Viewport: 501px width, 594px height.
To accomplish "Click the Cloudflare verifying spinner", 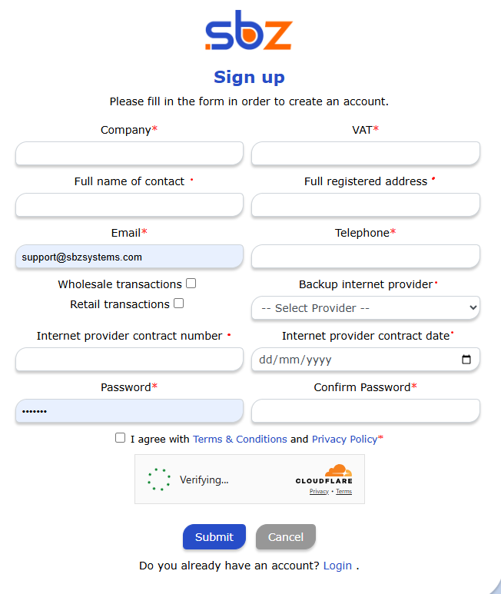I will [159, 480].
